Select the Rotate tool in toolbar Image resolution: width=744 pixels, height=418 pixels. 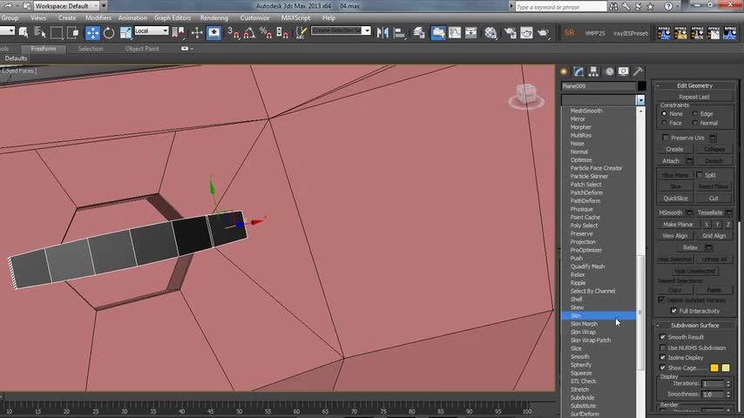(109, 32)
